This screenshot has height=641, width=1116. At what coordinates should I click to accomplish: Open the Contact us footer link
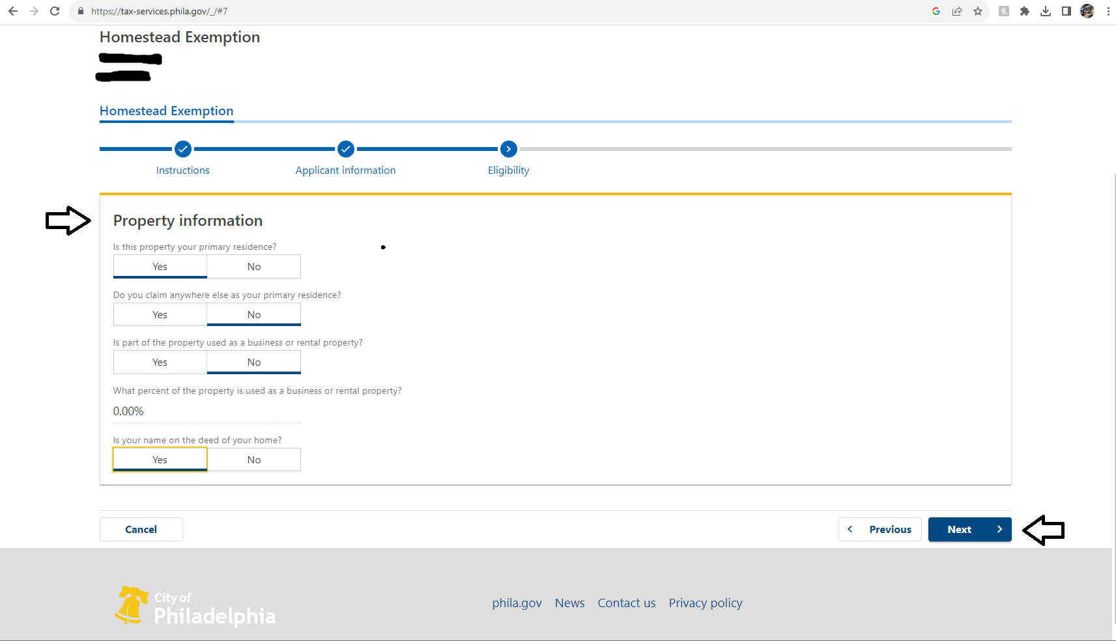pos(627,603)
